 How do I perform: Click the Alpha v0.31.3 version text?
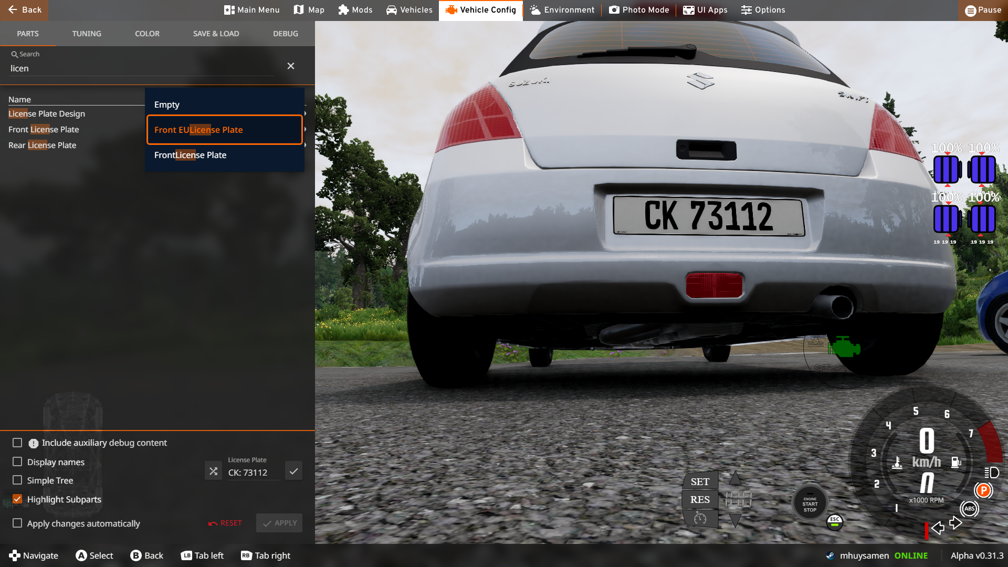tap(977, 555)
